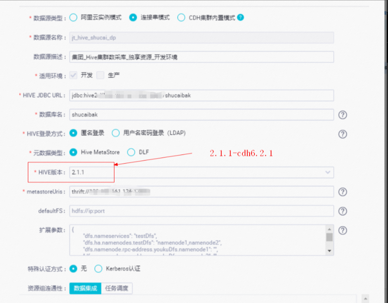Switch to 数据集成 tab
This screenshot has width=388, height=303.
(85, 288)
